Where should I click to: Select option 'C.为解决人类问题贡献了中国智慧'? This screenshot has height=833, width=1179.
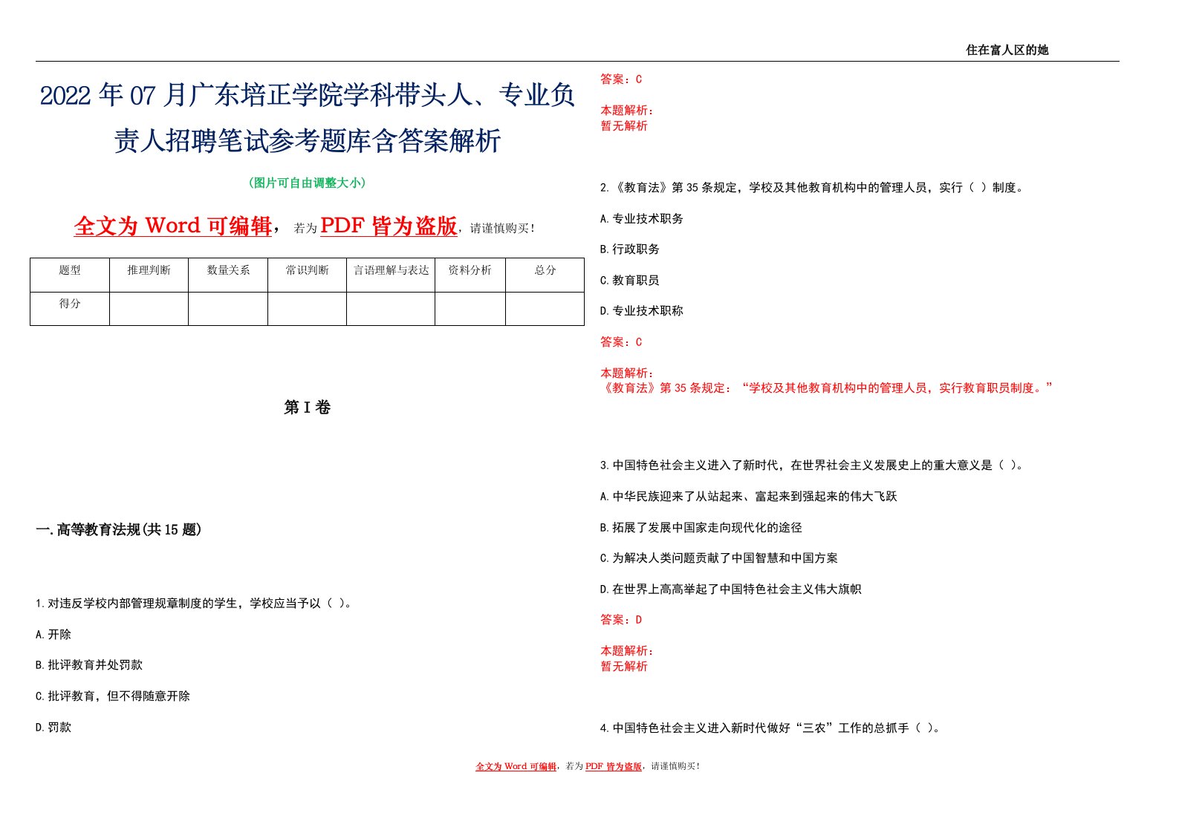tap(719, 558)
